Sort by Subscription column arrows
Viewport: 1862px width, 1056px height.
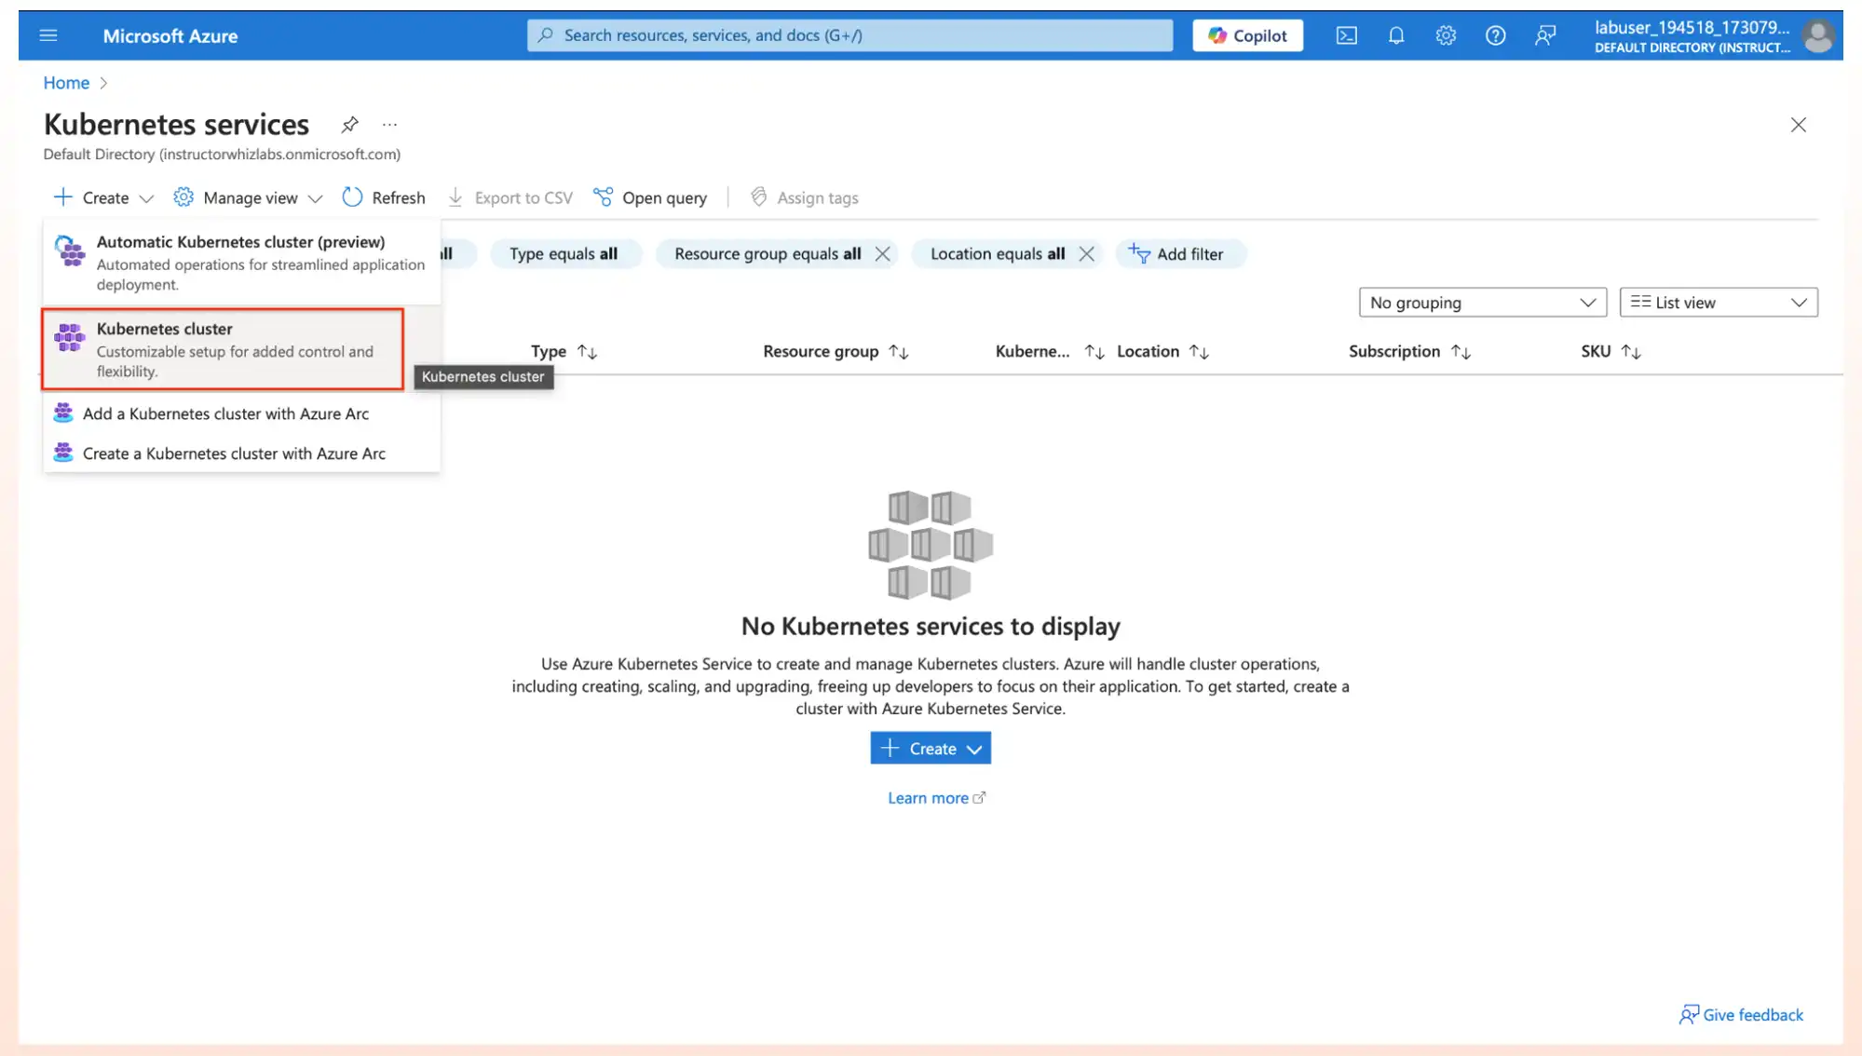pos(1461,351)
